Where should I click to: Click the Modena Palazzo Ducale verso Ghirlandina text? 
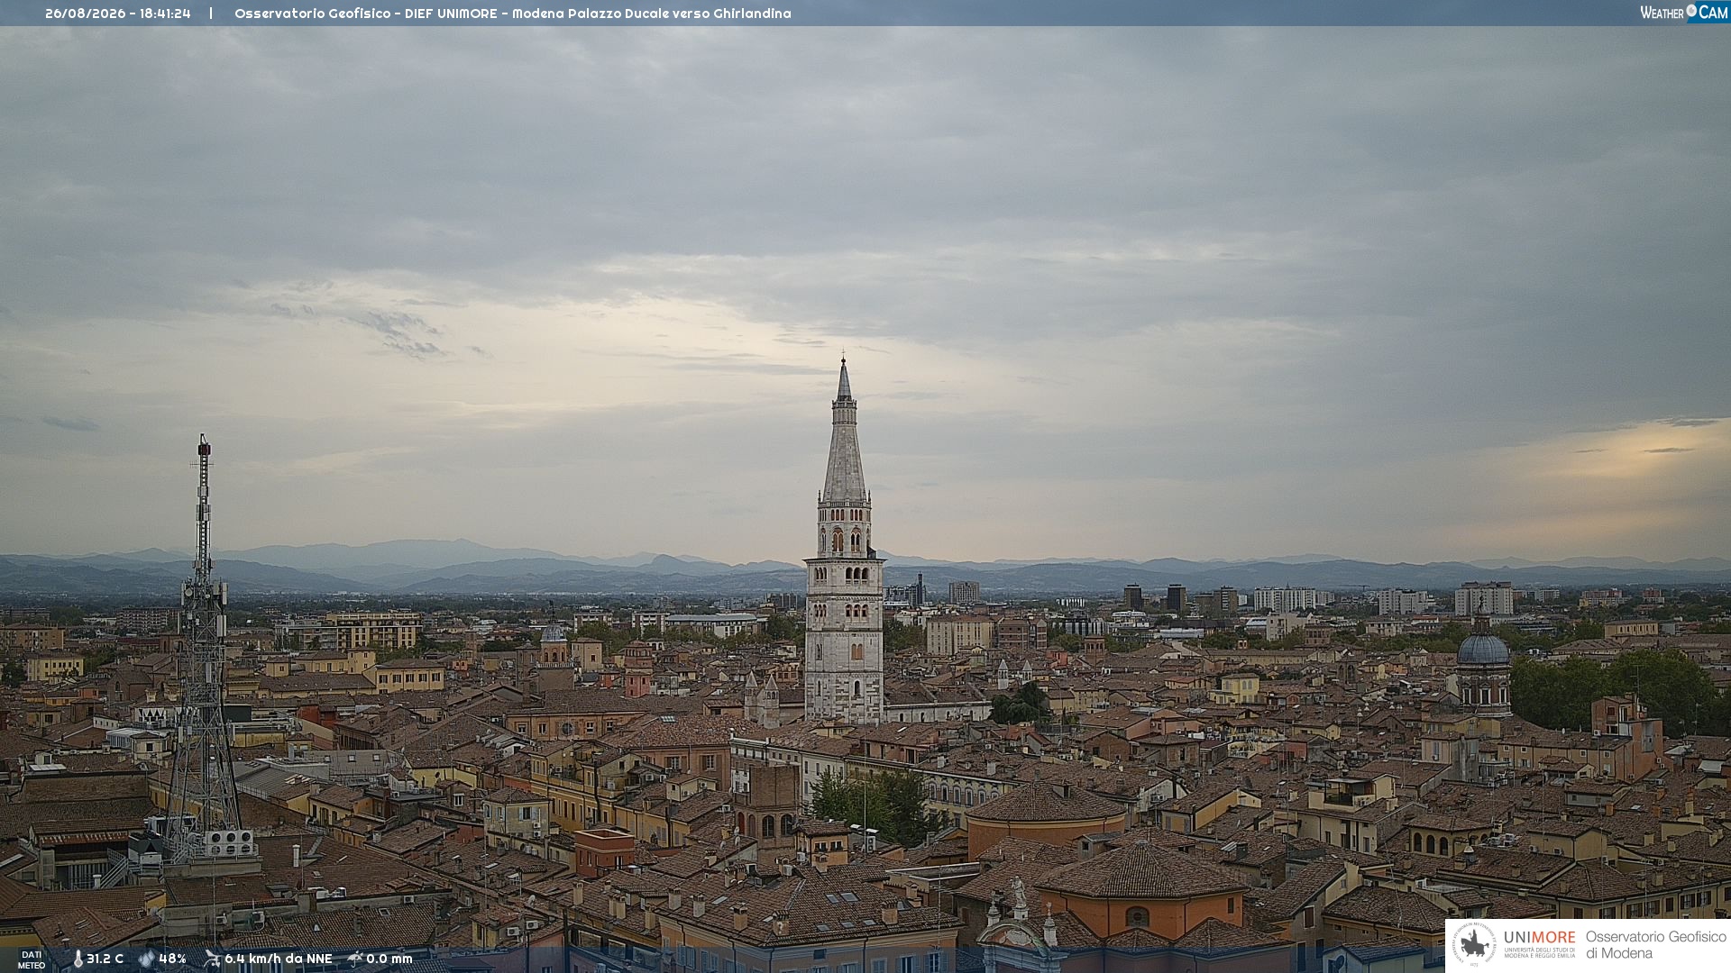coord(652,14)
